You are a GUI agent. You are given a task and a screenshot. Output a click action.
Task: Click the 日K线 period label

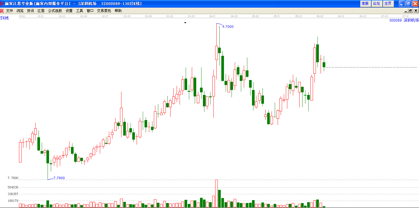(x=4, y=18)
